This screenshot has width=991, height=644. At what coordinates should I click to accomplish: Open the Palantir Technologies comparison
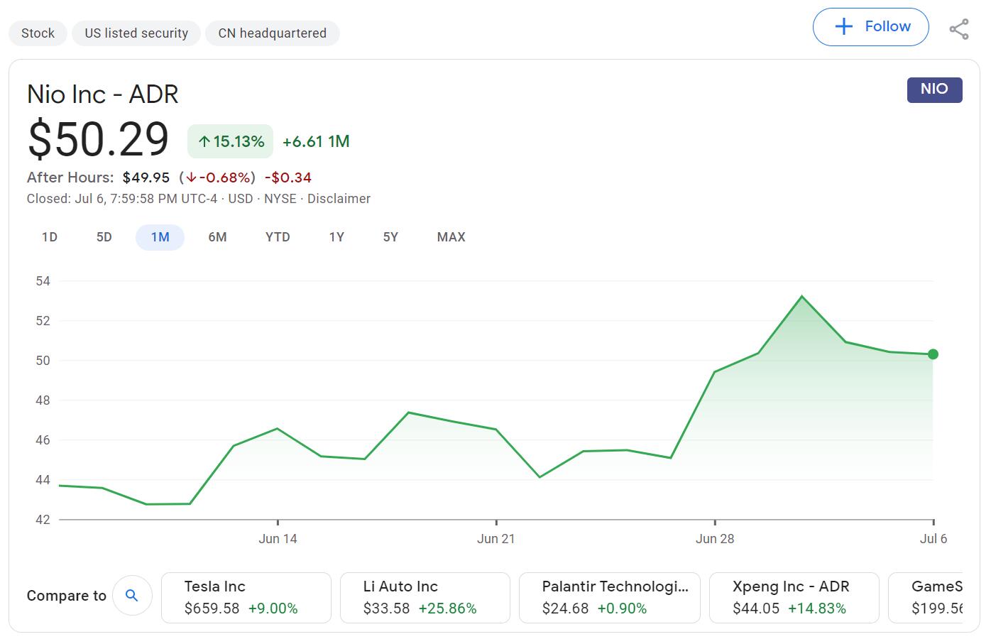(610, 597)
